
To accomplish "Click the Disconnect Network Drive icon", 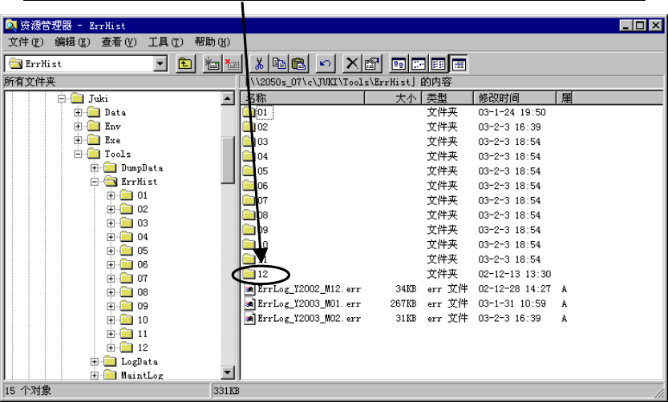I will [x=231, y=64].
